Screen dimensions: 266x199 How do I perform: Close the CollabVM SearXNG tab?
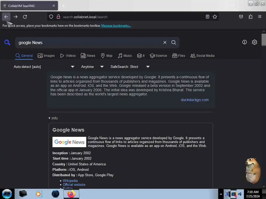point(54,6)
